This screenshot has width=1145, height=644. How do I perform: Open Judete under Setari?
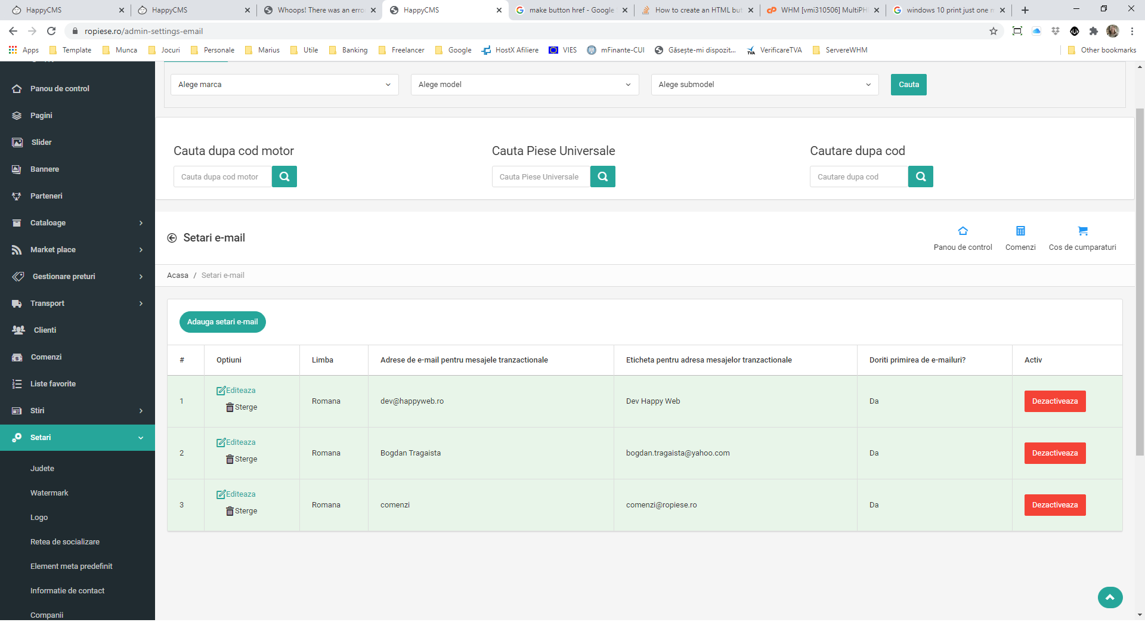pyautogui.click(x=42, y=469)
